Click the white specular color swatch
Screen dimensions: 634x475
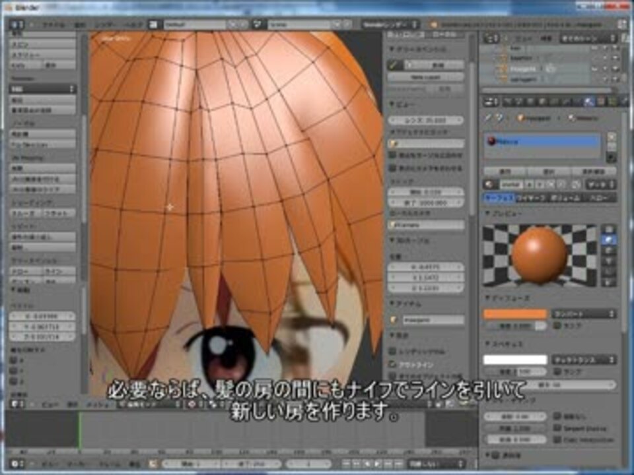[x=515, y=360]
